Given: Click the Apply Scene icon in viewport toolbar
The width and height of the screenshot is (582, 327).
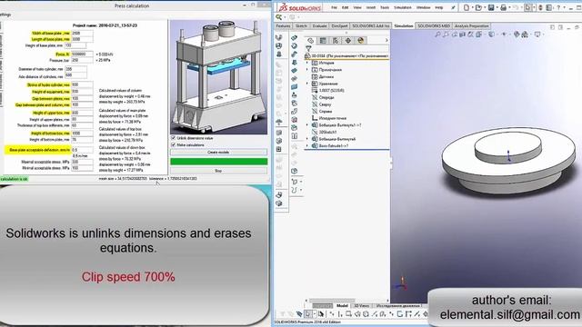Looking at the screenshot, I should [525, 35].
